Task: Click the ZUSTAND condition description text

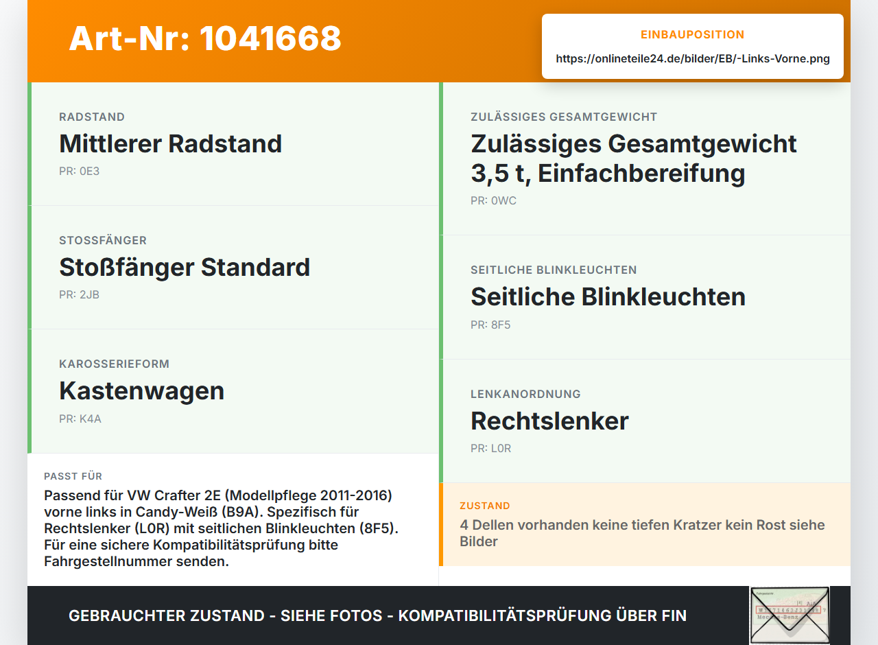Action: (x=642, y=533)
